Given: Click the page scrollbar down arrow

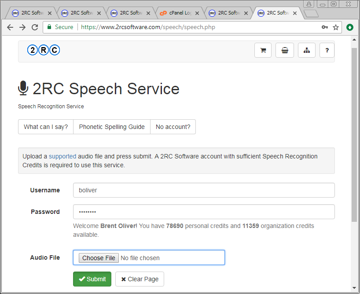Looking at the screenshot, I should pyautogui.click(x=354, y=288).
